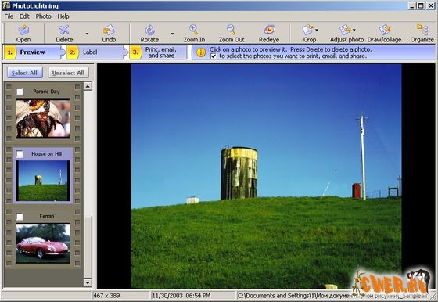
Task: Tick the House on Hill checkbox
Action: point(20,153)
